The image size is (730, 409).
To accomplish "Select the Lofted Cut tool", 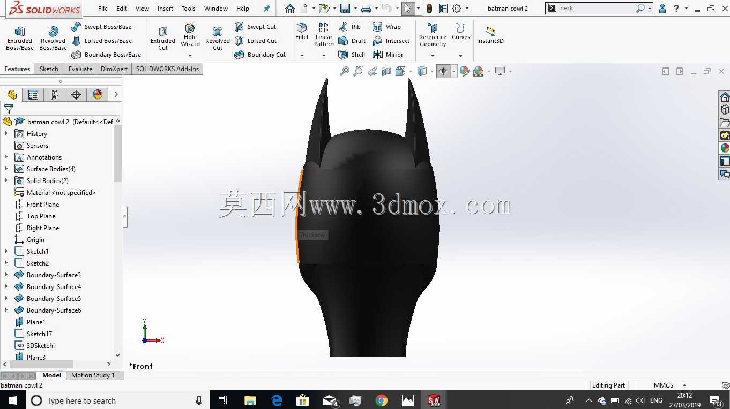I will [256, 41].
